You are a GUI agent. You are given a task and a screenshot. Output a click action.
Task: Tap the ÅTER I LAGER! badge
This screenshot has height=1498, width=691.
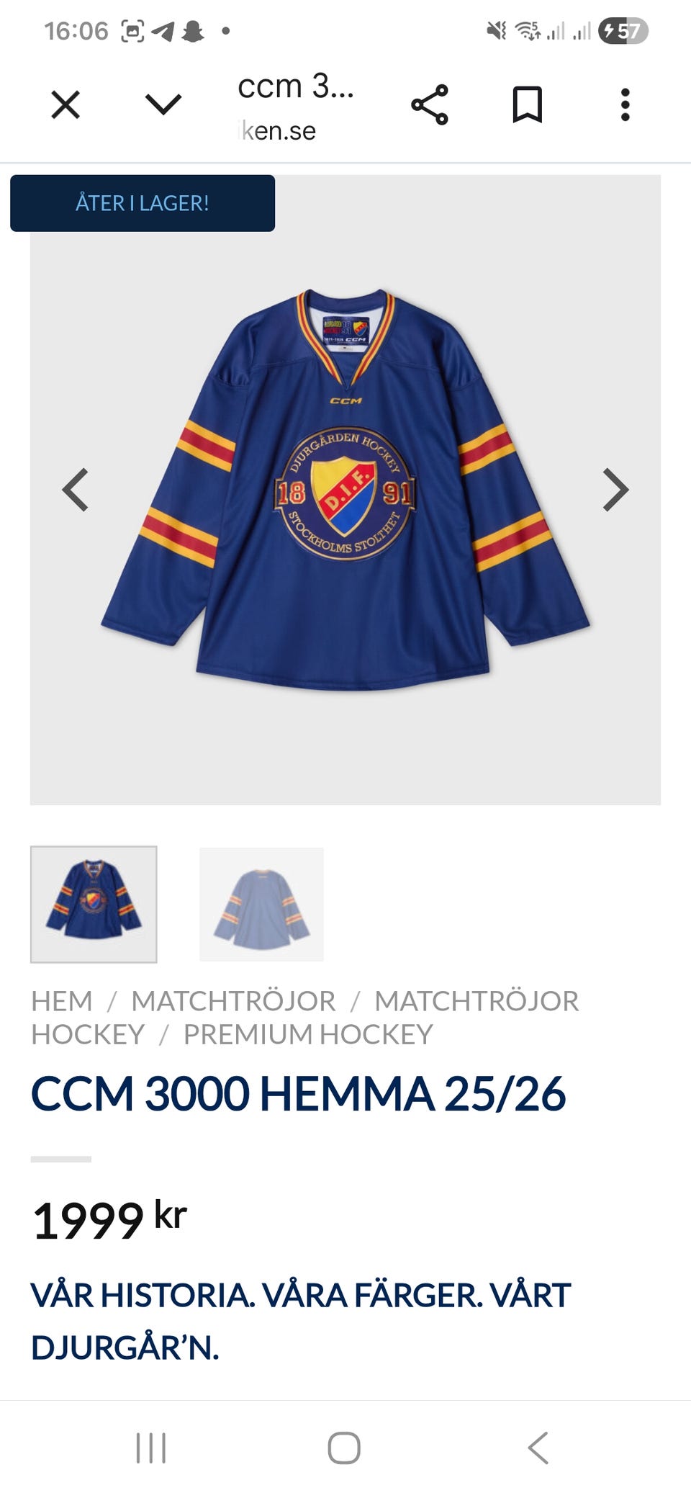(x=143, y=203)
